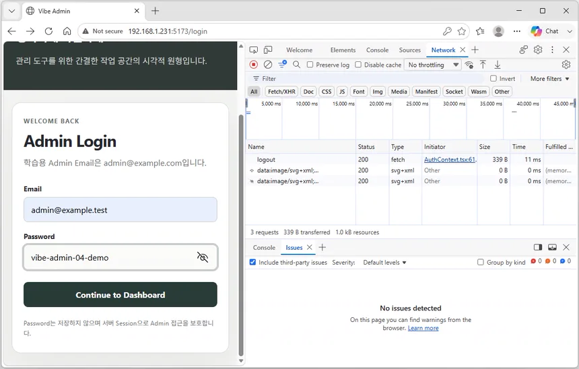The height and width of the screenshot is (369, 579).
Task: Enable the Preserve log checkbox
Action: [x=310, y=65]
